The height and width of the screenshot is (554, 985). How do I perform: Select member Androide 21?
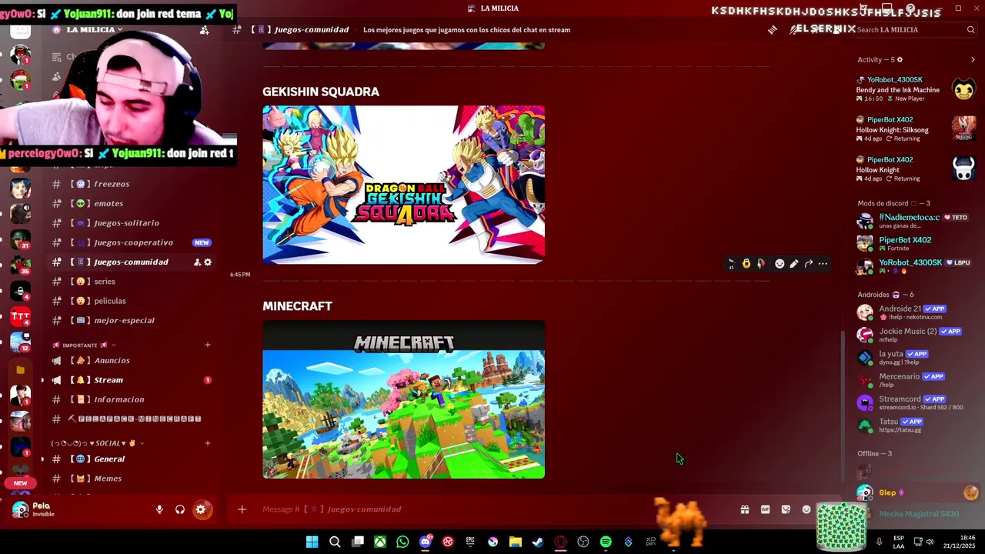(x=916, y=312)
